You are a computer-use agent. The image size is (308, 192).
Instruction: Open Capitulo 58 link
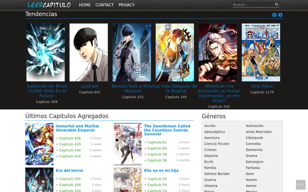pos(157,160)
